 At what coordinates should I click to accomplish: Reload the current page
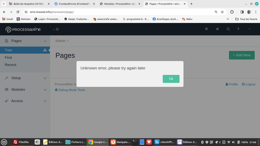click(x=18, y=12)
